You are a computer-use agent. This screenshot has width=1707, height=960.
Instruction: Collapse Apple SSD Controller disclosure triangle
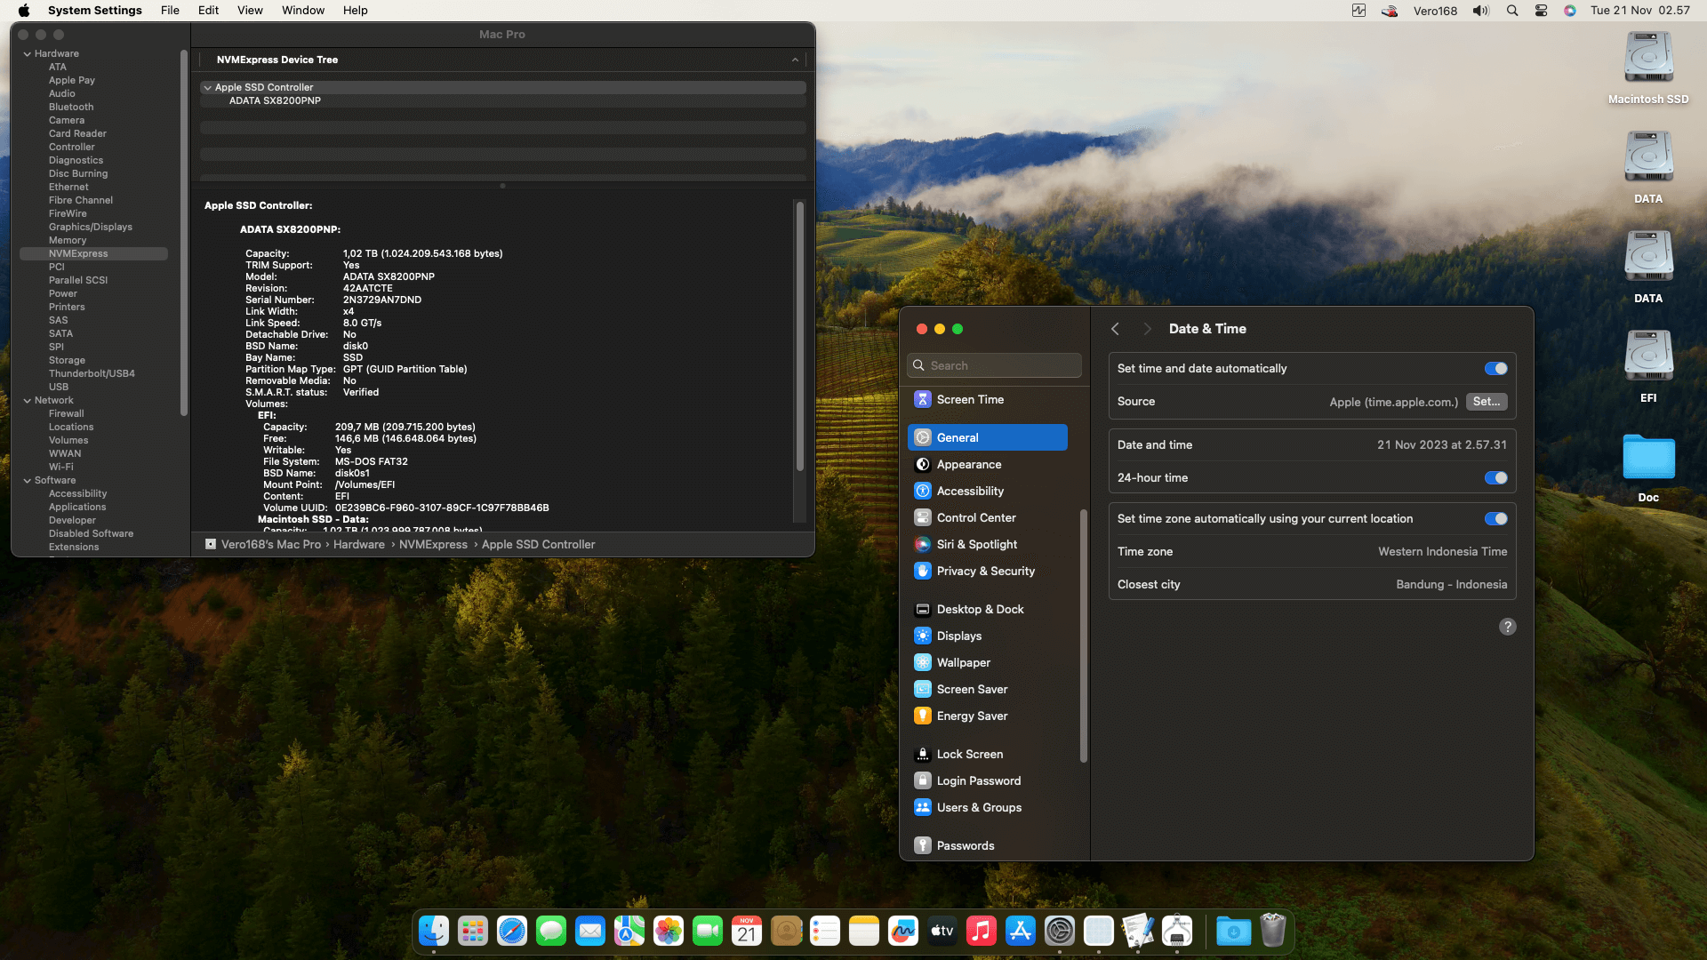point(207,87)
